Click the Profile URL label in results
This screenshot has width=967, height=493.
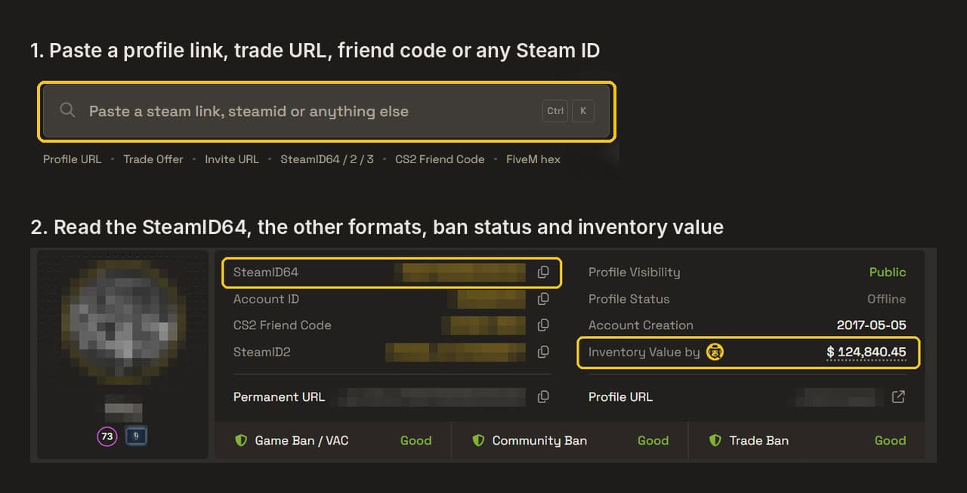click(x=620, y=397)
